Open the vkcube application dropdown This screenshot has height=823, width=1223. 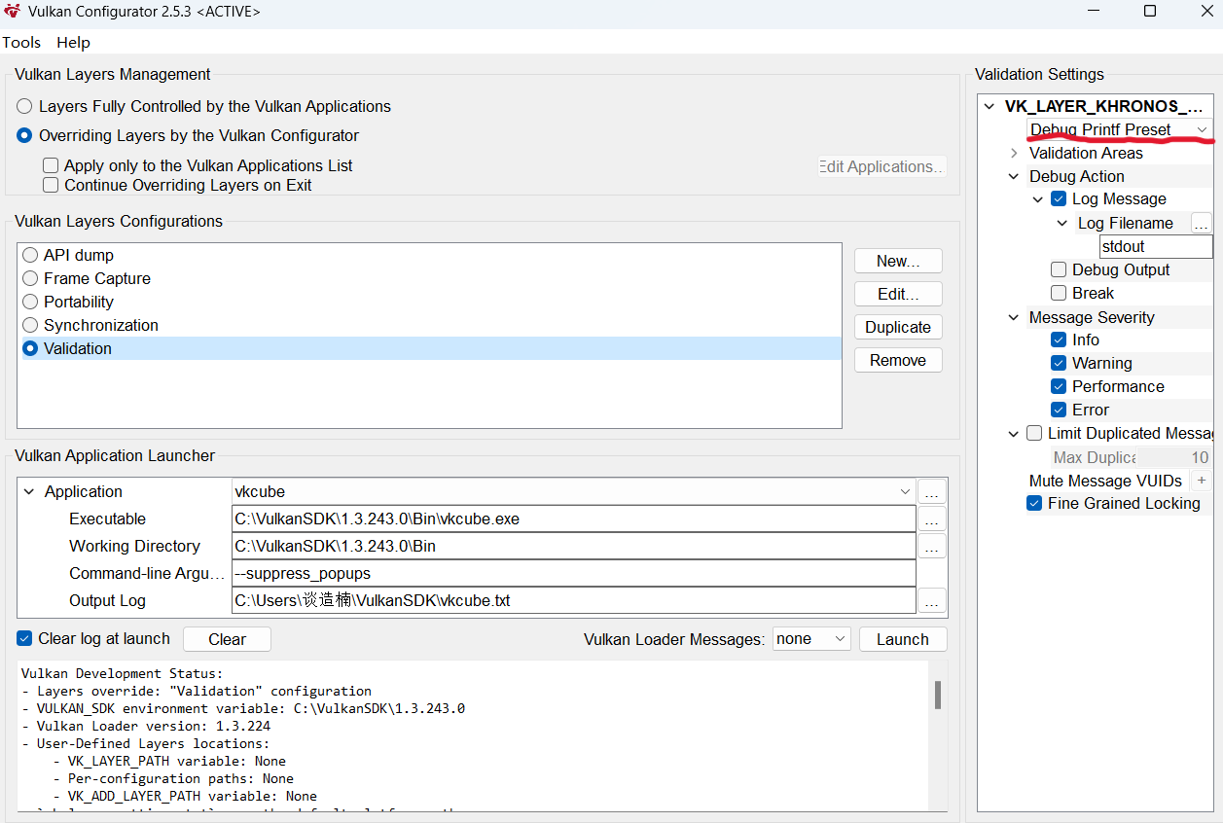(x=574, y=492)
